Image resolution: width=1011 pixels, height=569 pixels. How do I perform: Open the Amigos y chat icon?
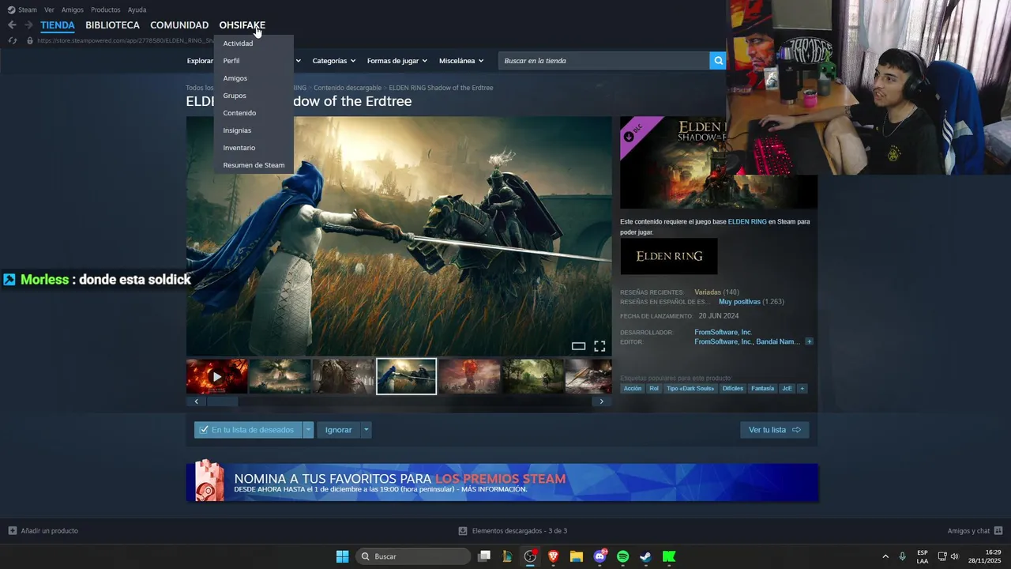(998, 531)
